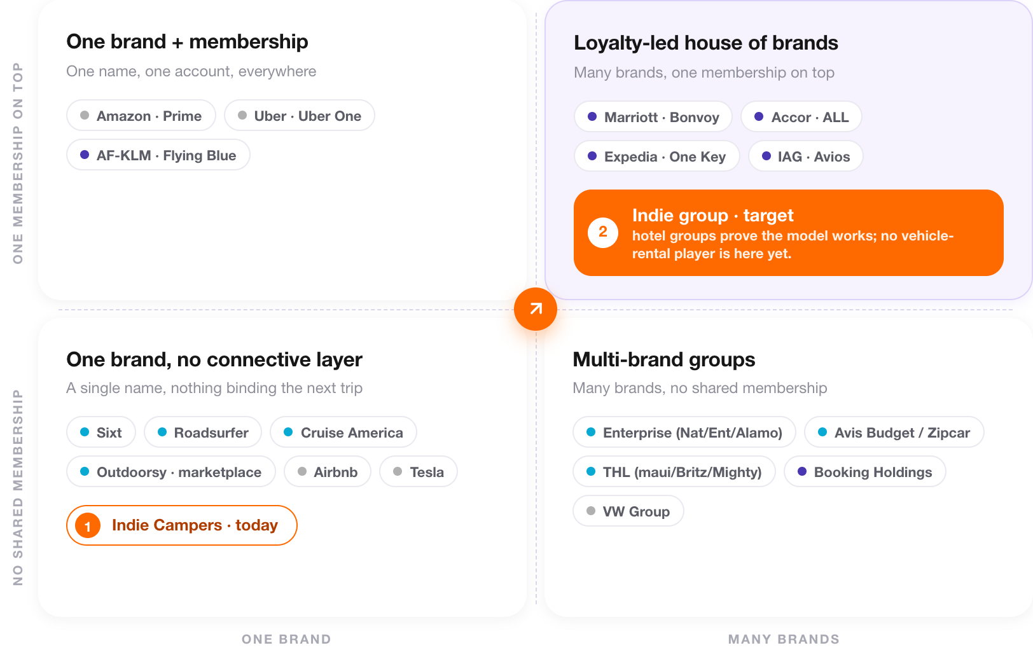This screenshot has height=650, width=1033.
Task: Click the Cruise America chip
Action: tap(343, 432)
